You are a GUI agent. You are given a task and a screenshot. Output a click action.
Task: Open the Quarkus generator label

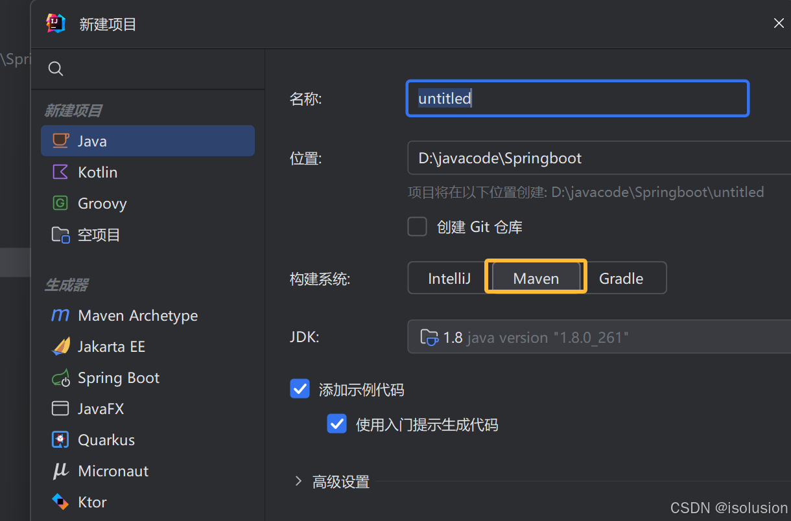coord(106,439)
